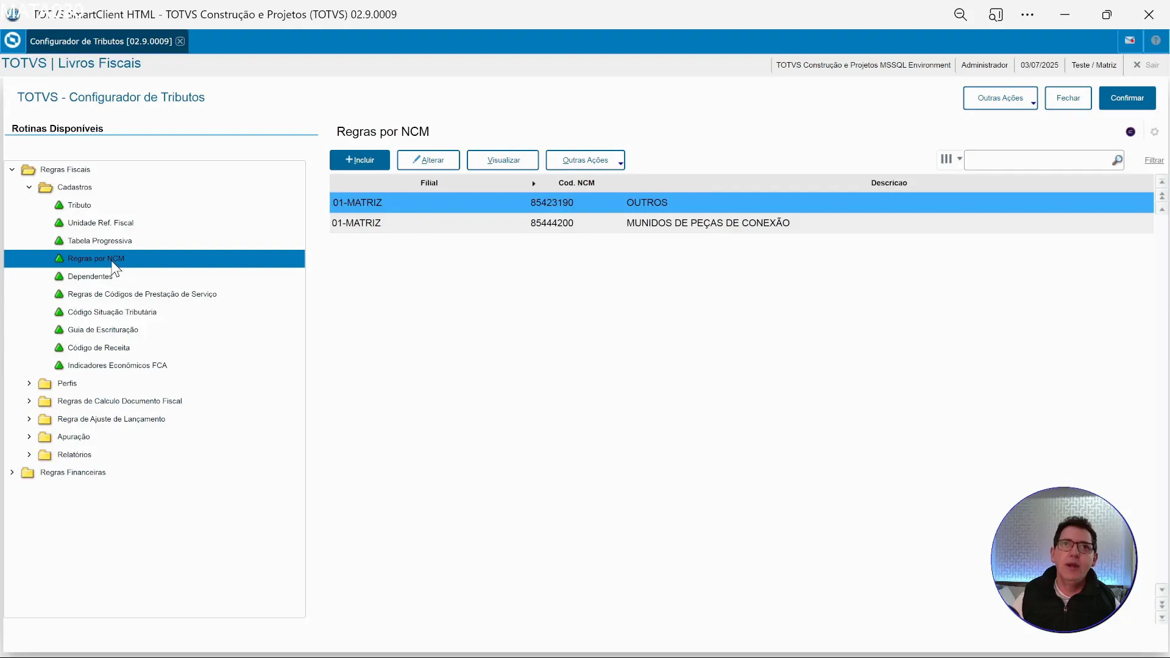
Task: Select Tributo in the Cadastros tree
Action: tap(80, 205)
